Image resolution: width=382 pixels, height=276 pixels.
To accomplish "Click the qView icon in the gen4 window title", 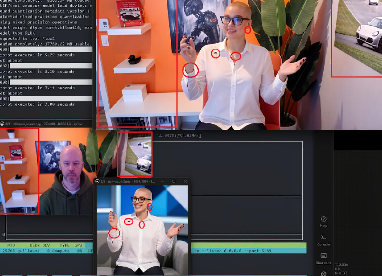I will 97,182.
